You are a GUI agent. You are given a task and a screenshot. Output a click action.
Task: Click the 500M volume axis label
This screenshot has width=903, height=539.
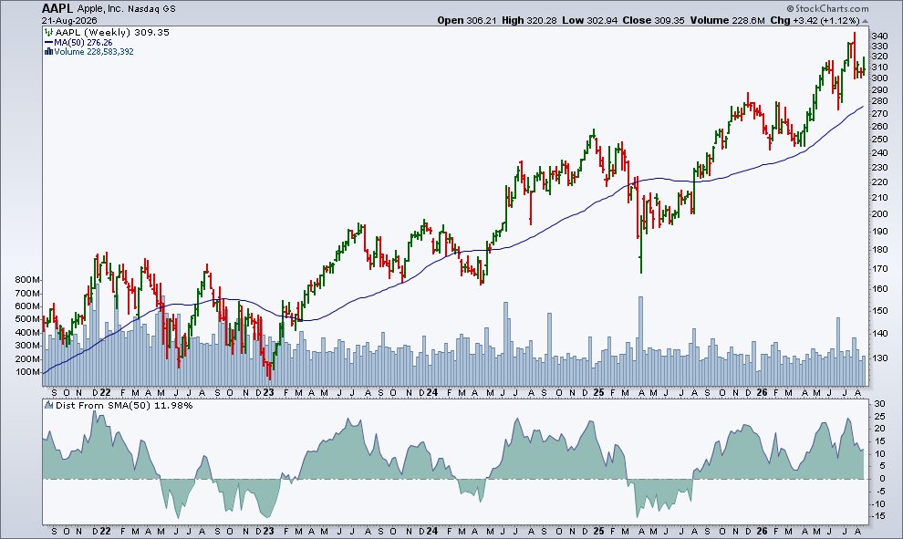point(27,319)
